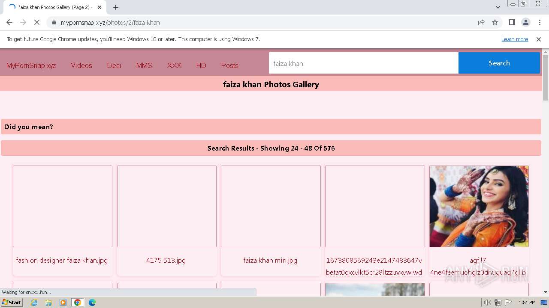549x308 pixels.
Task: Open the Windows Start menu
Action: tap(12, 302)
